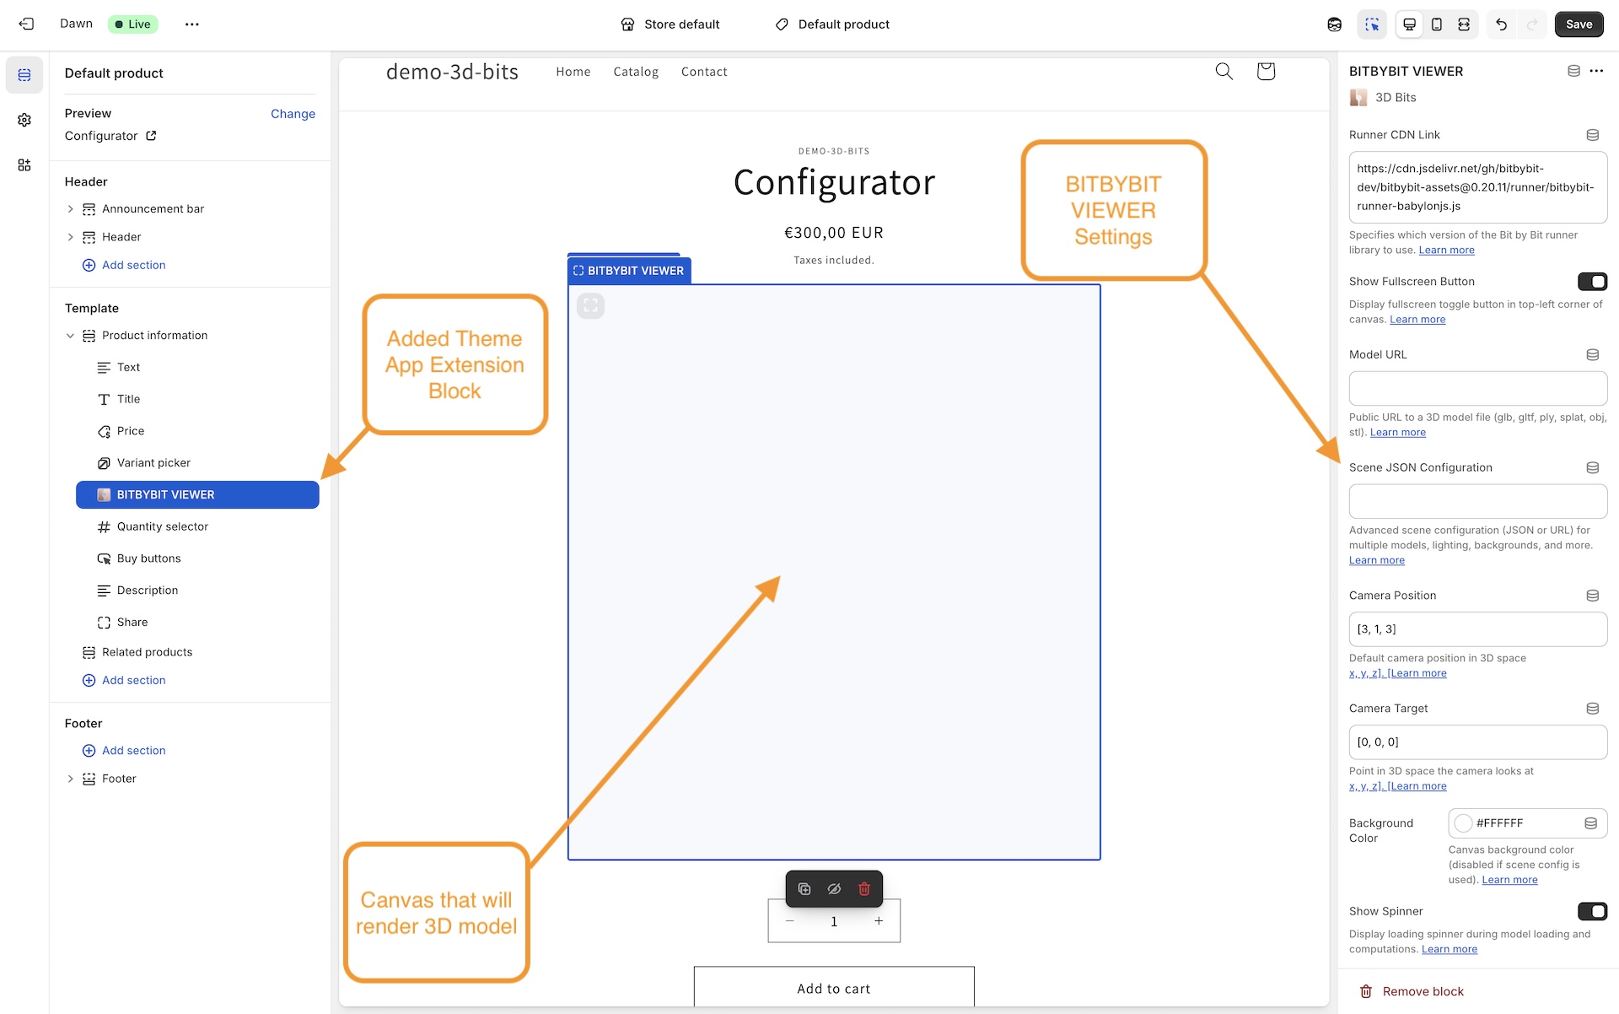Click the Change preview link
The image size is (1619, 1014).
click(x=292, y=113)
